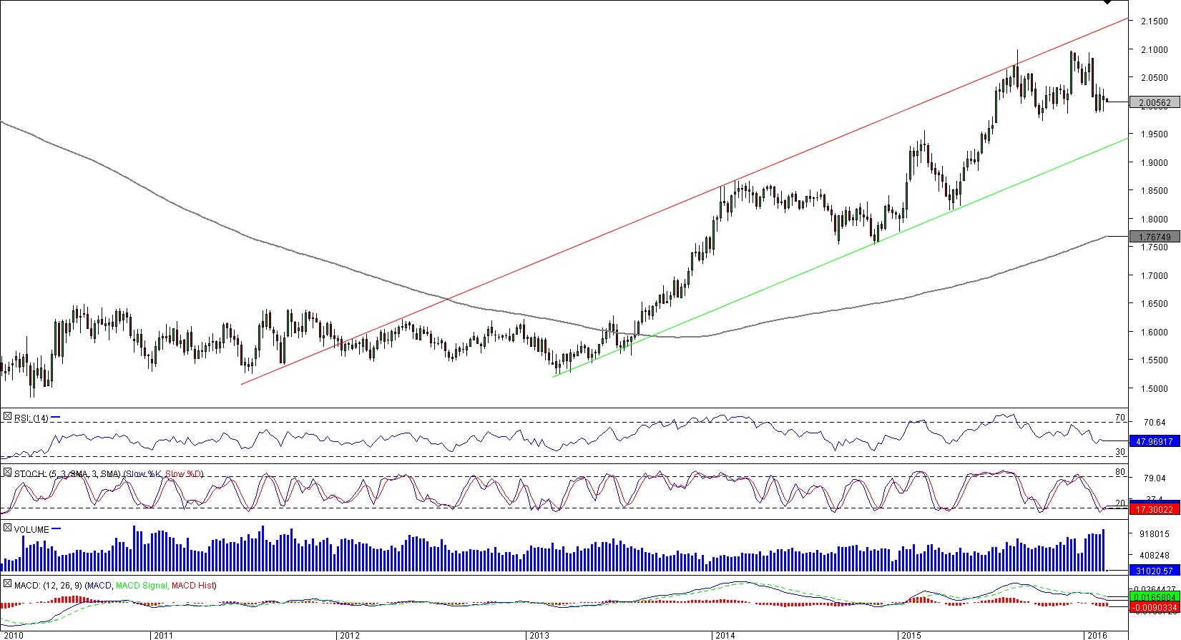1181x640 pixels.
Task: Click the green MACD Signal legend text
Action: (141, 585)
